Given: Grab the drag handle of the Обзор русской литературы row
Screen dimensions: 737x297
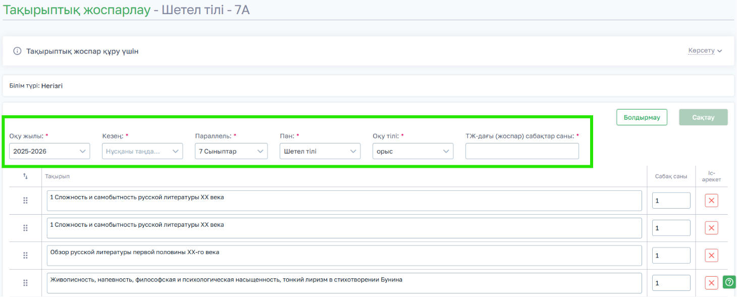Looking at the screenshot, I should click(x=25, y=256).
